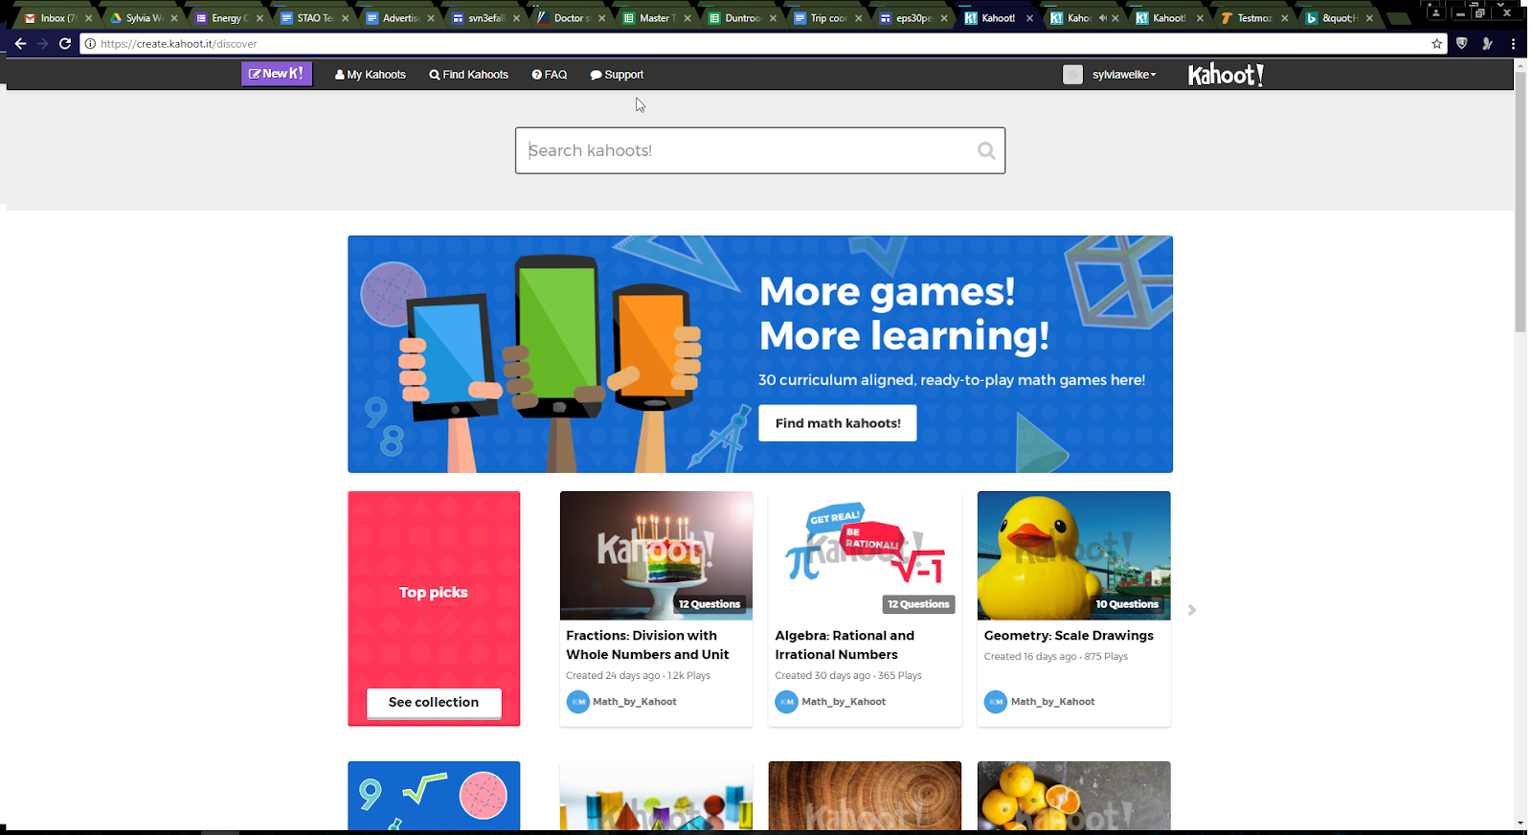This screenshot has height=835, width=1532.
Task: Click the Find math kahoots! button
Action: click(838, 423)
